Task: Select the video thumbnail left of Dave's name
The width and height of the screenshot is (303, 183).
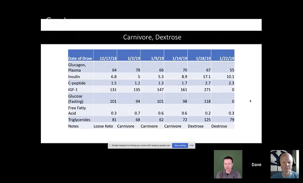Action: 228,164
